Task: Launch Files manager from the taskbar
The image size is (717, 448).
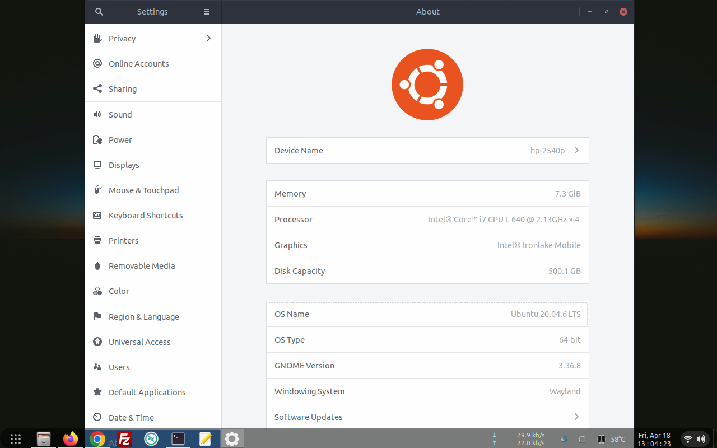Action: point(44,439)
